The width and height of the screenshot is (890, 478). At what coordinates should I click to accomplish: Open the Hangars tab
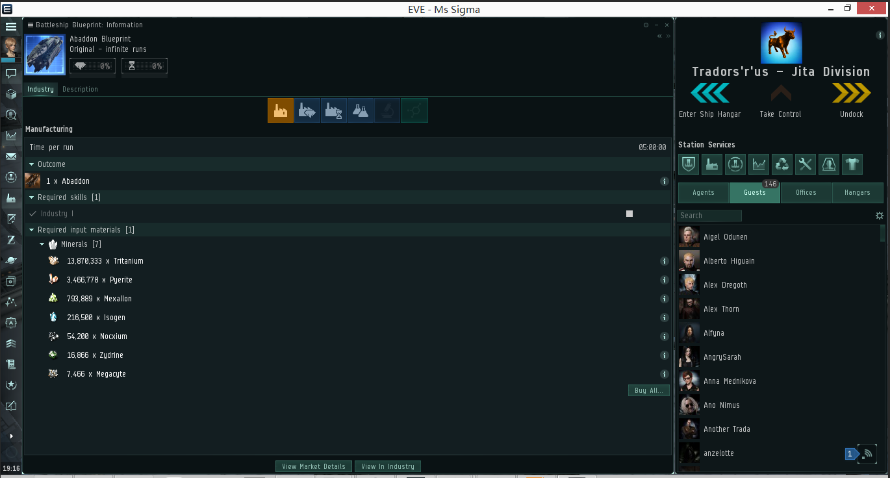pyautogui.click(x=858, y=193)
